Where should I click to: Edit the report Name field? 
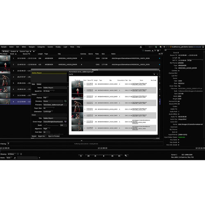55,88
